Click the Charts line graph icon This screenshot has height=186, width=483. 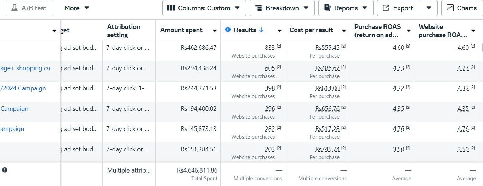click(450, 8)
